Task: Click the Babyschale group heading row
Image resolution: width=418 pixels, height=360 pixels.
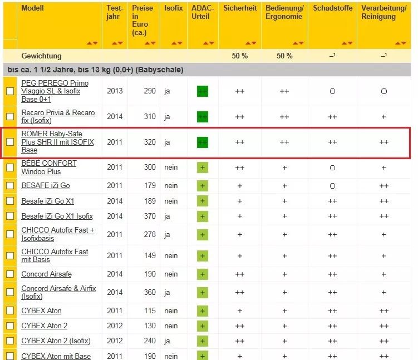Action: [207, 70]
